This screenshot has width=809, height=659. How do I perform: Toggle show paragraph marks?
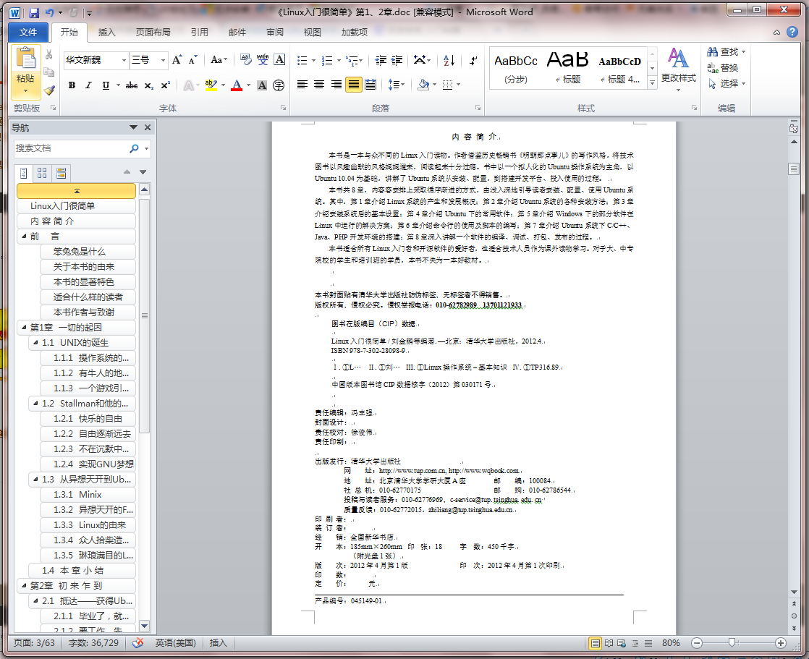[x=473, y=60]
